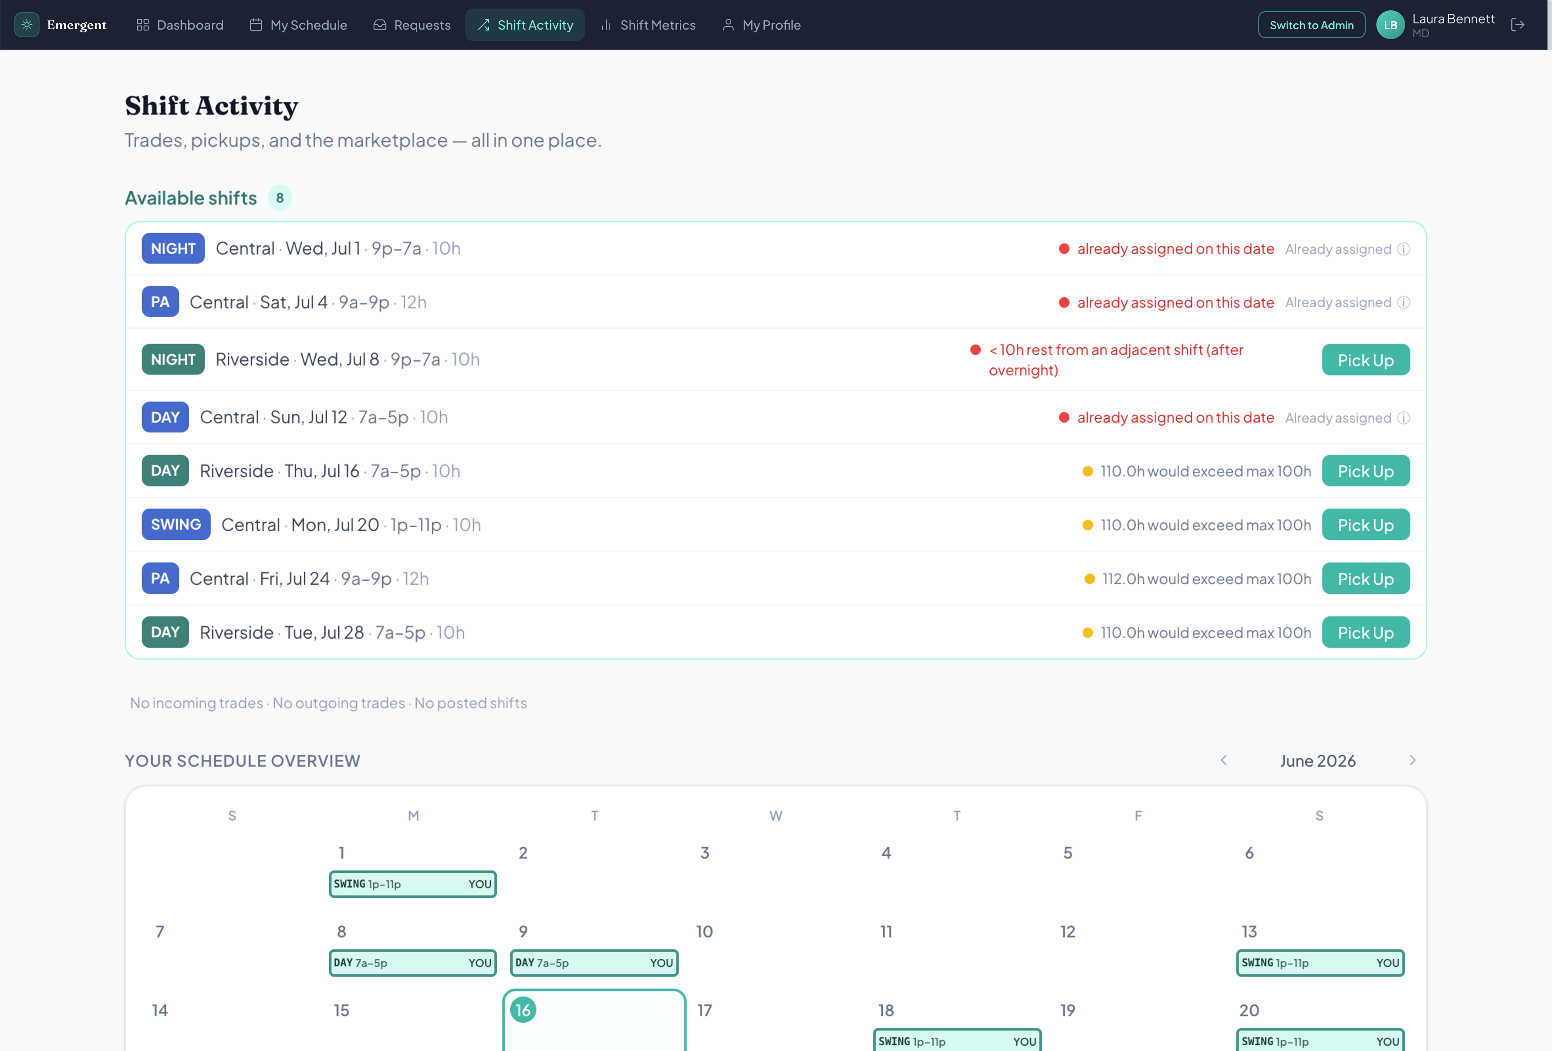Pick up the Riverside Wed, Jul 8 night shift
1552x1051 pixels.
coord(1366,360)
